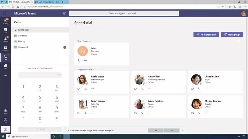
Task: Open the Activity feed in sidebar
Action: click(6, 21)
